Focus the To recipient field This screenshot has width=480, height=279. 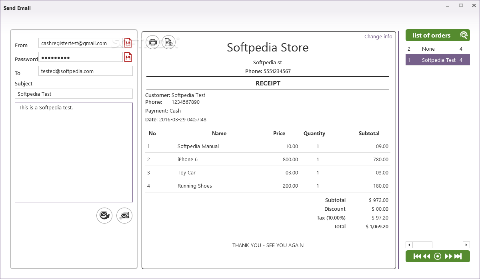click(86, 71)
